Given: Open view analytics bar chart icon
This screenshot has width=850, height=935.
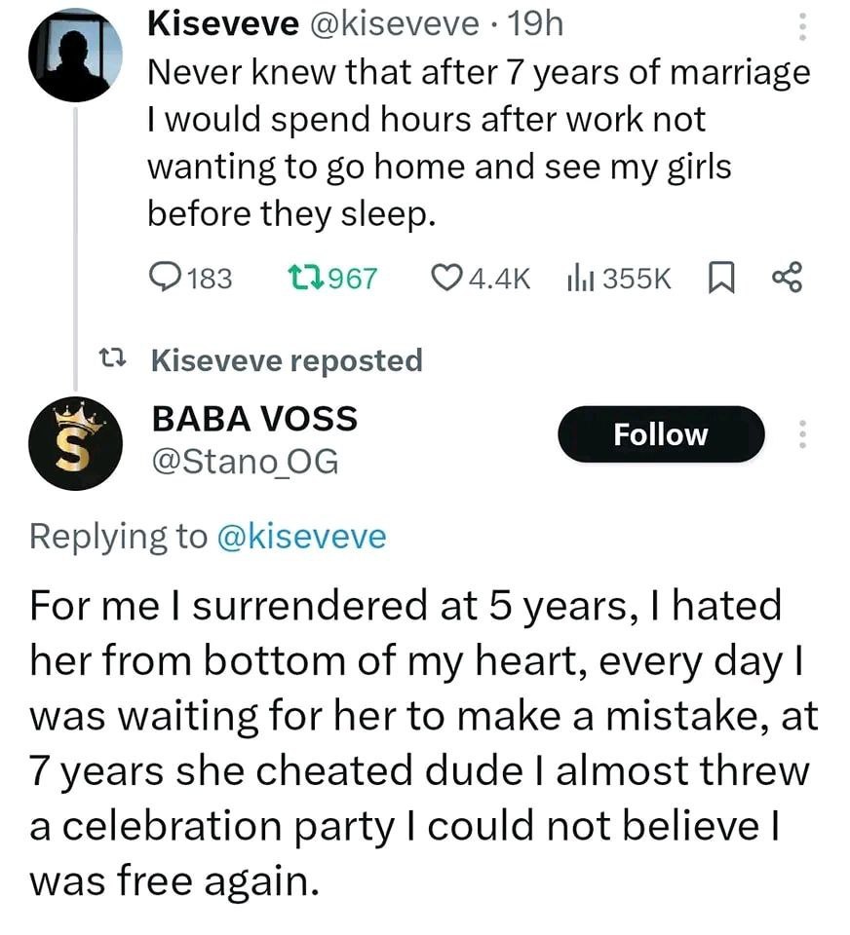Looking at the screenshot, I should click(x=581, y=280).
